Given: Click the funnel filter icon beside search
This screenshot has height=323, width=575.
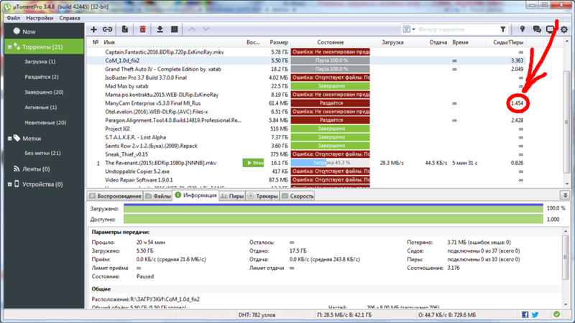Looking at the screenshot, I should point(502,29).
